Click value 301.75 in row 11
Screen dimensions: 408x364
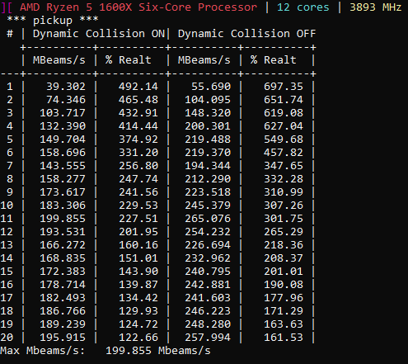[284, 219]
